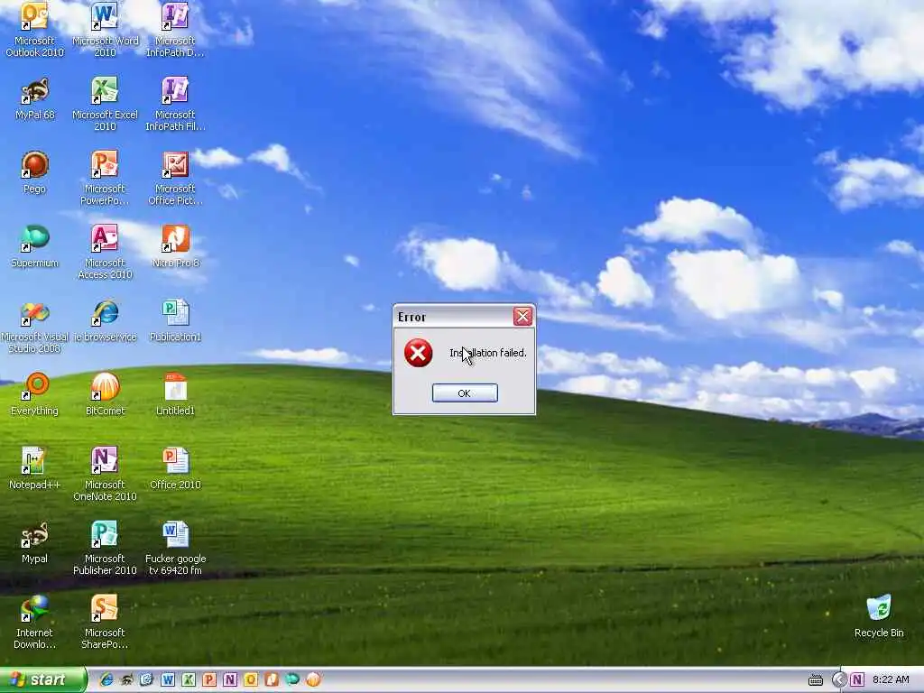Select the Mypal desktop icon near Publisher
The height and width of the screenshot is (693, 924).
pos(34,542)
